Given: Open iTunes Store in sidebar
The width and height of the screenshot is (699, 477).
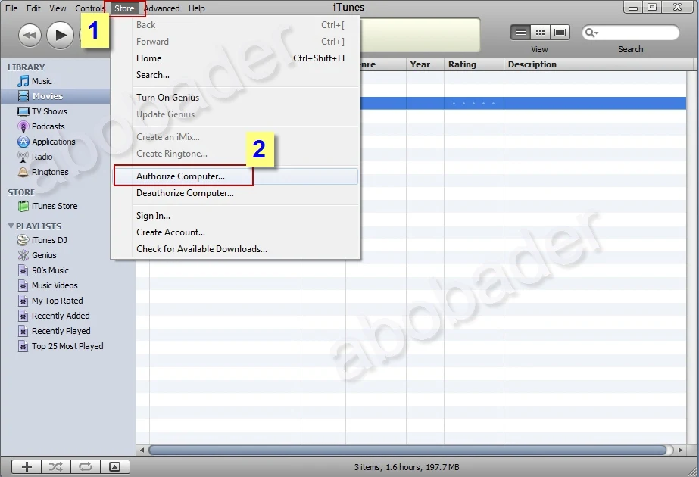Looking at the screenshot, I should pyautogui.click(x=47, y=206).
